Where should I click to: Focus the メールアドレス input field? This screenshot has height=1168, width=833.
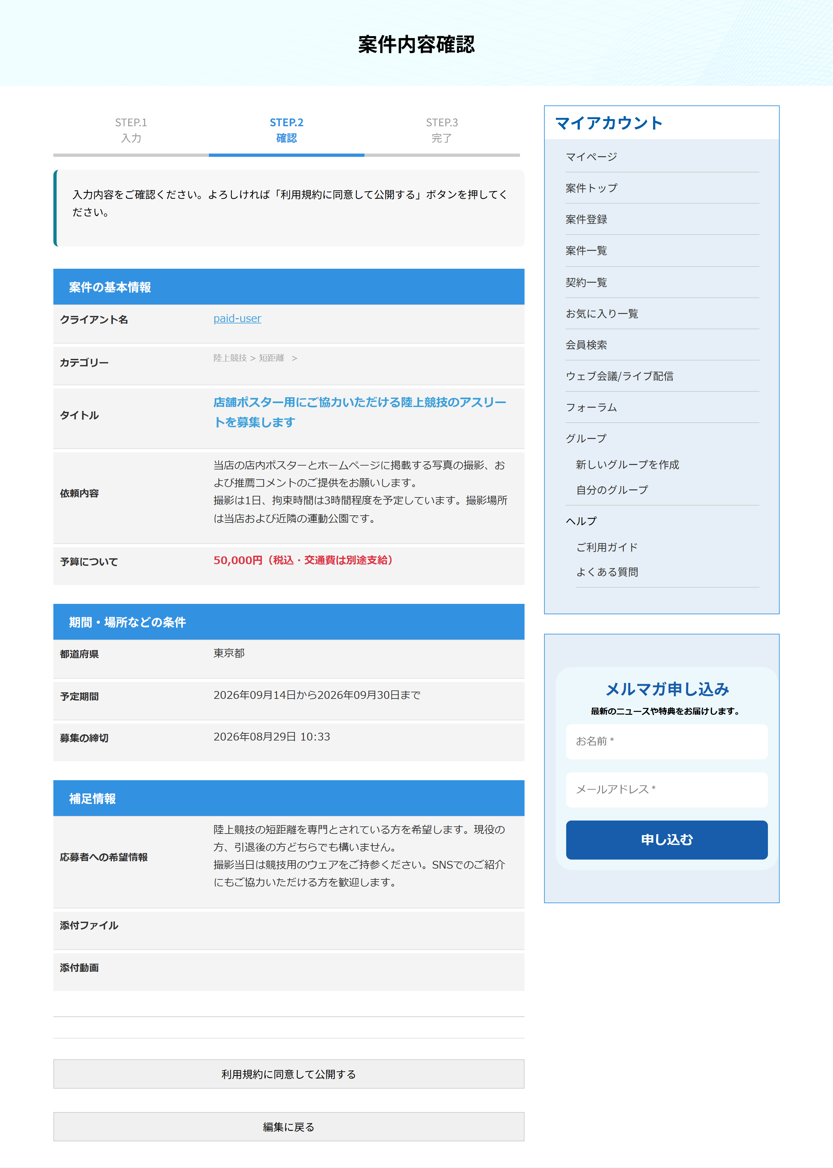click(x=666, y=790)
